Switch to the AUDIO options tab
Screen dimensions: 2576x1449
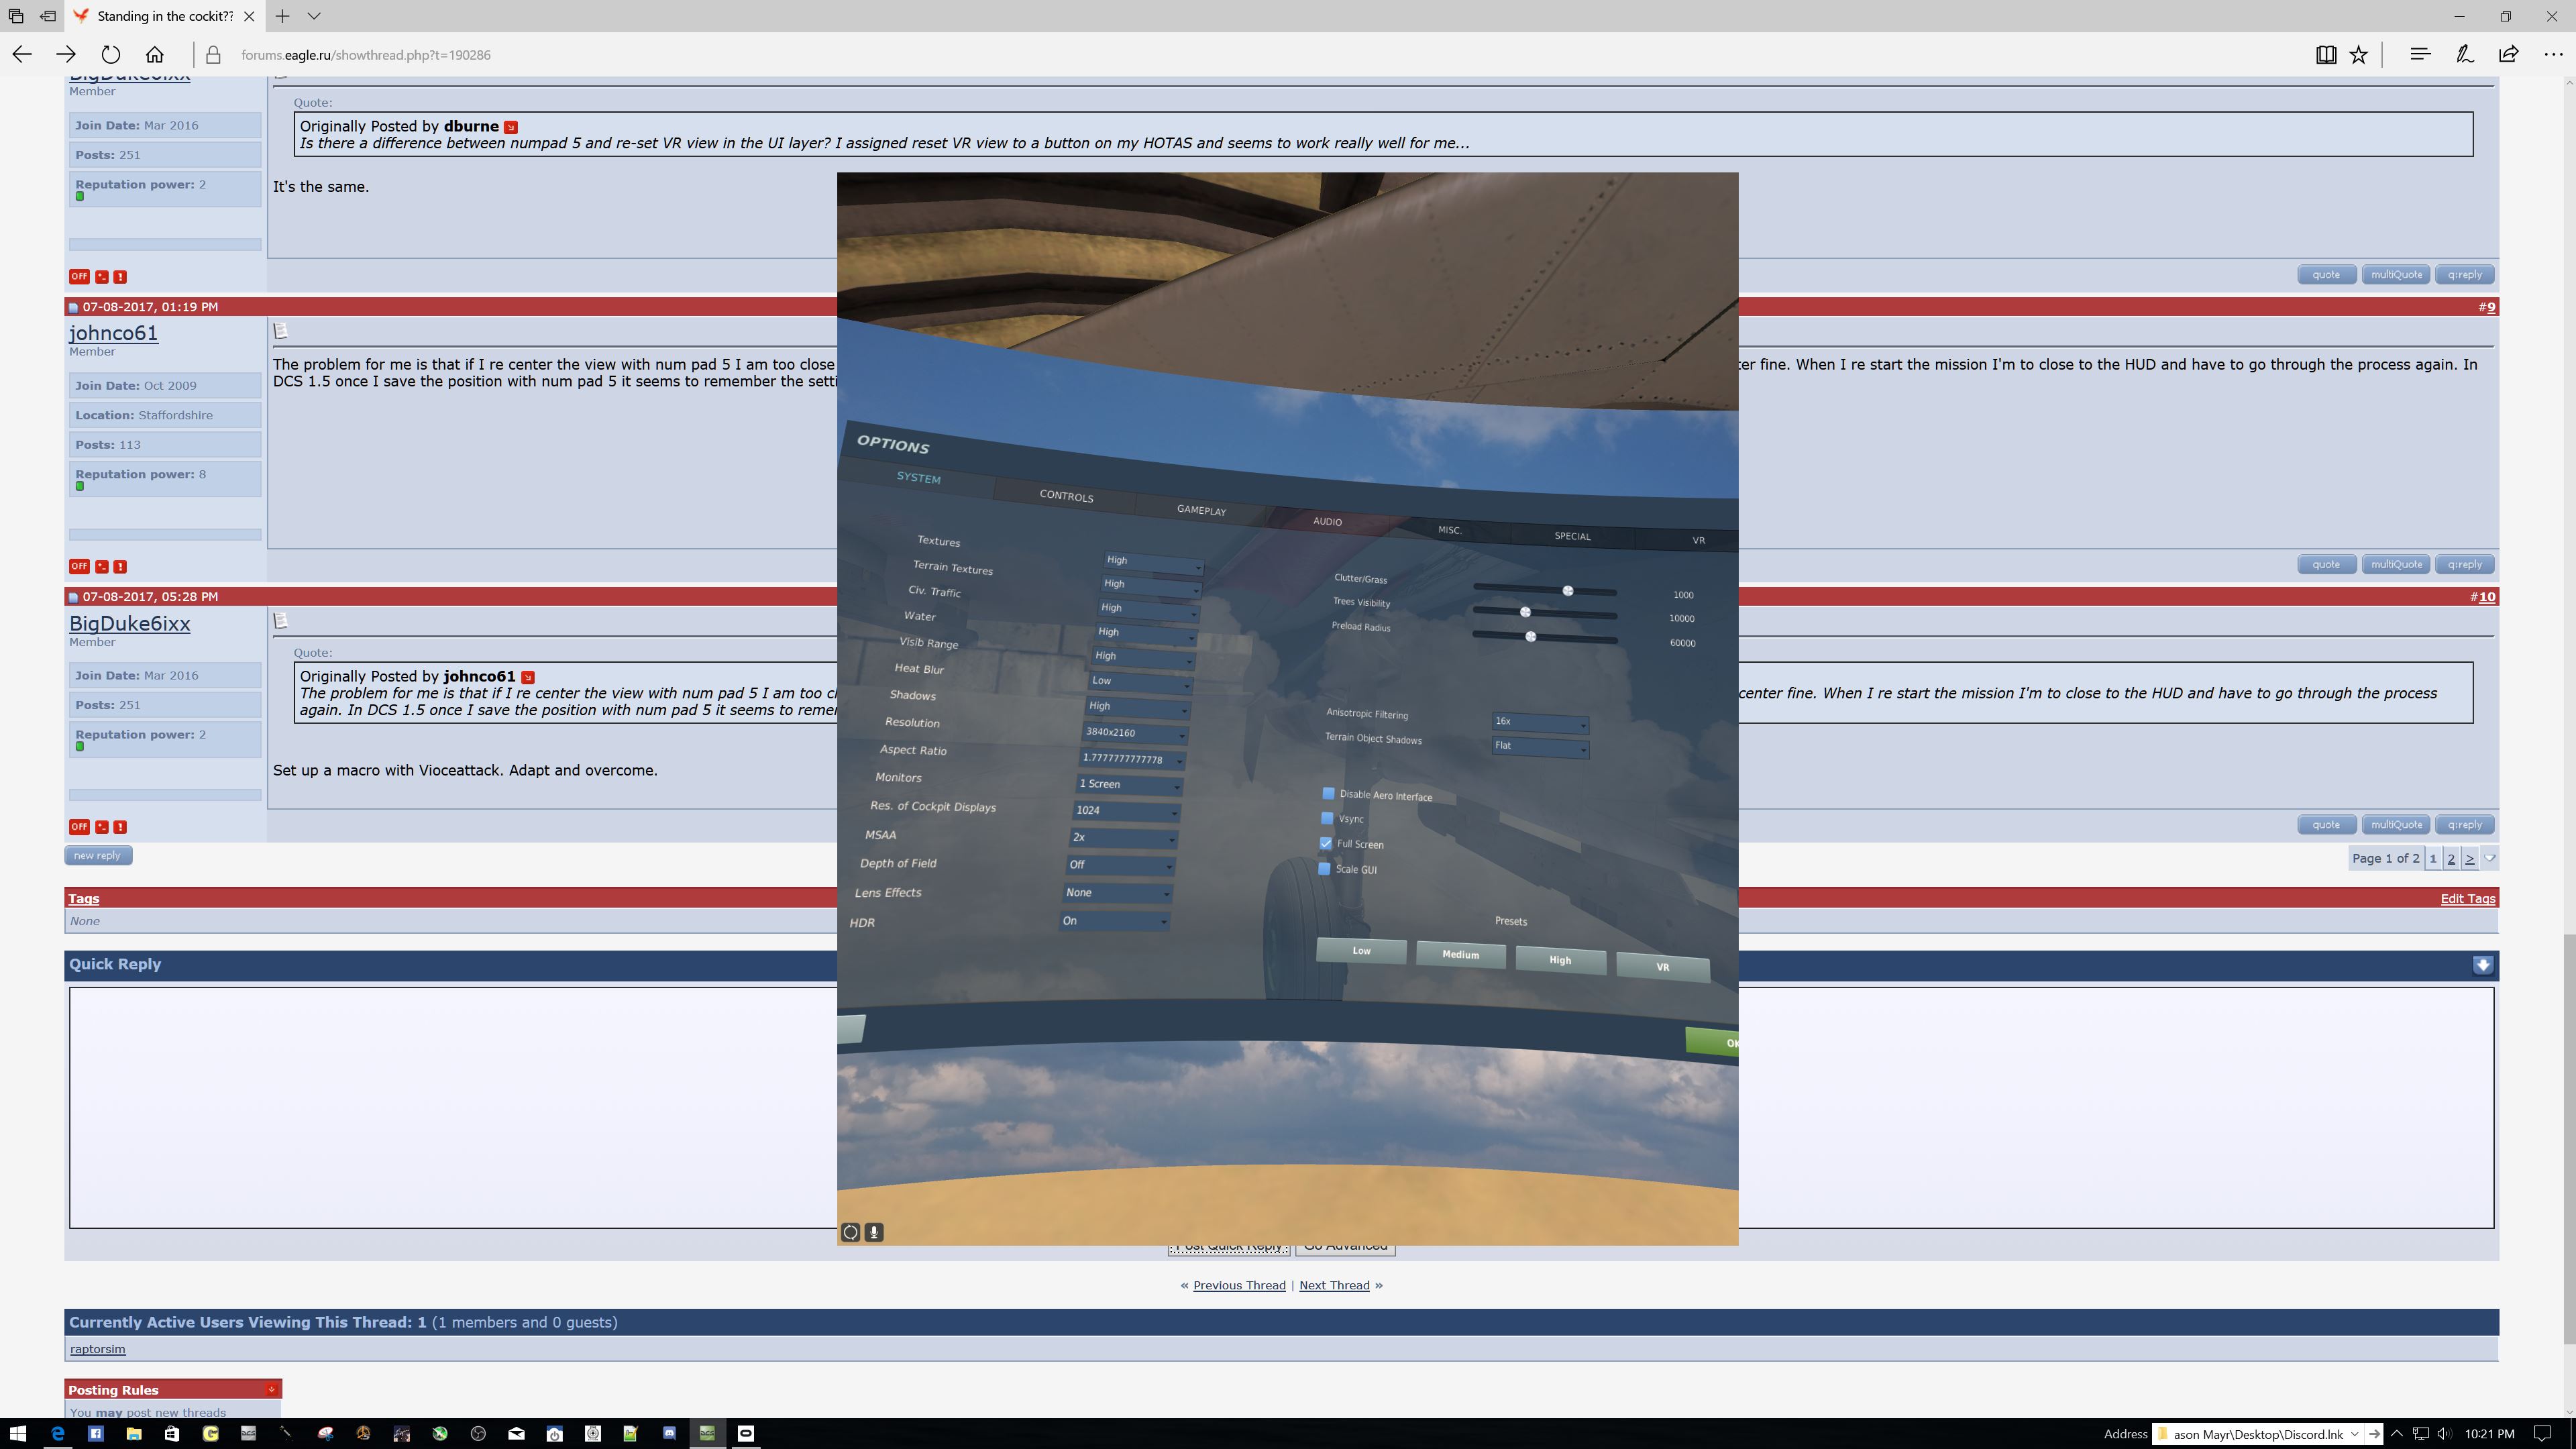click(1327, 521)
